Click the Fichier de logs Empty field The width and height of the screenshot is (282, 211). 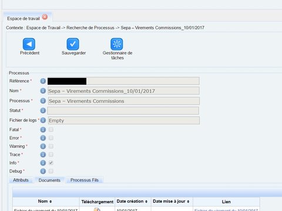tap(123, 120)
